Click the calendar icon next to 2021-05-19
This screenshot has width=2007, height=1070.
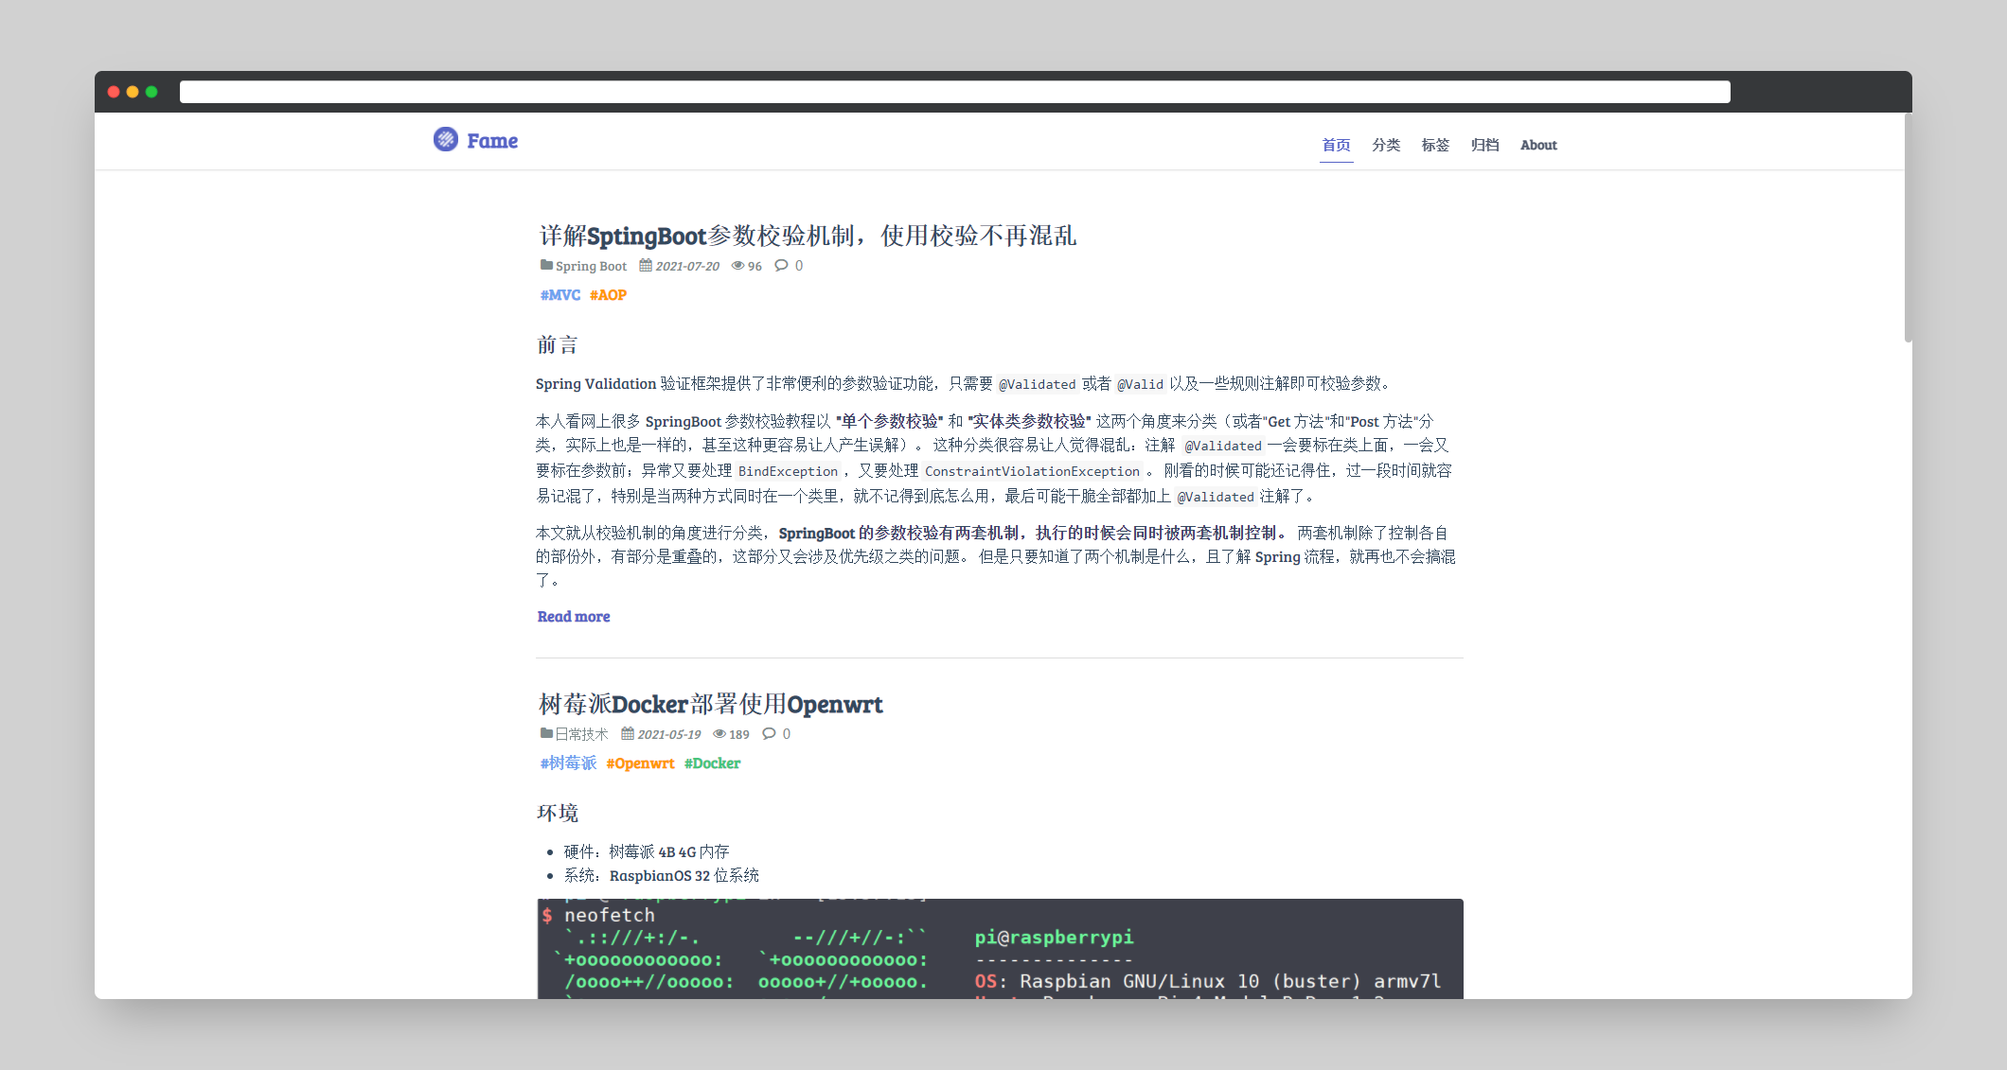tap(628, 734)
